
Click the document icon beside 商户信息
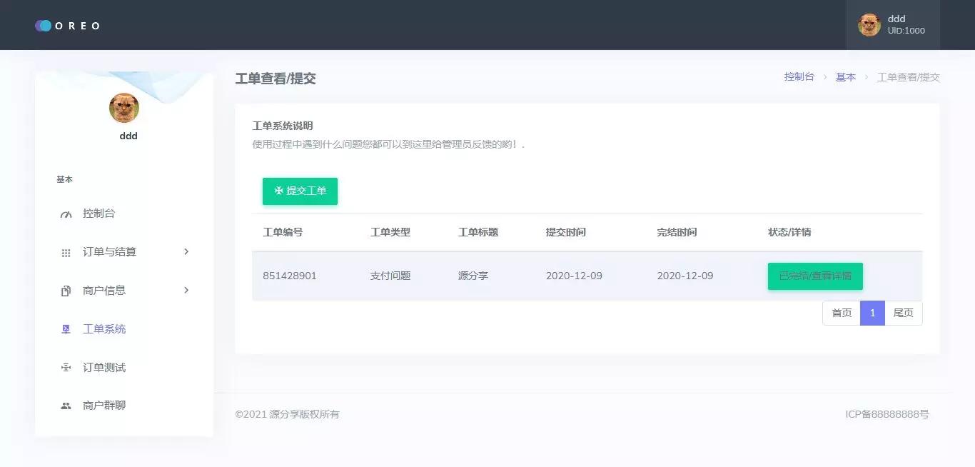coord(66,290)
